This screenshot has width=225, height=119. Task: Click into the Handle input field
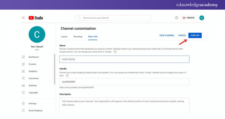[124, 82]
